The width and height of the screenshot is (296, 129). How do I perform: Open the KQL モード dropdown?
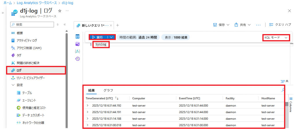[276, 38]
